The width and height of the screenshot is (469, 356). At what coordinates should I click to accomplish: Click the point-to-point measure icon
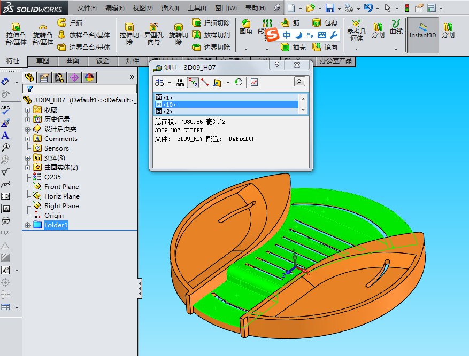click(205, 82)
